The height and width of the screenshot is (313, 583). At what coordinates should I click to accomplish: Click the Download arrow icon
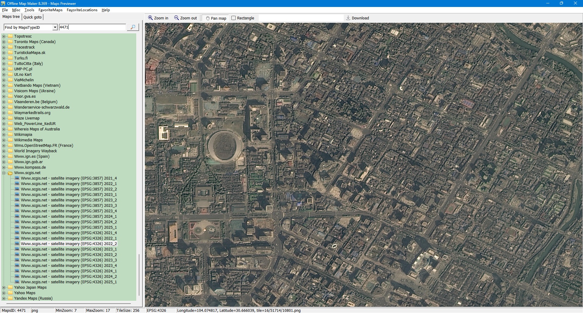[x=348, y=18]
